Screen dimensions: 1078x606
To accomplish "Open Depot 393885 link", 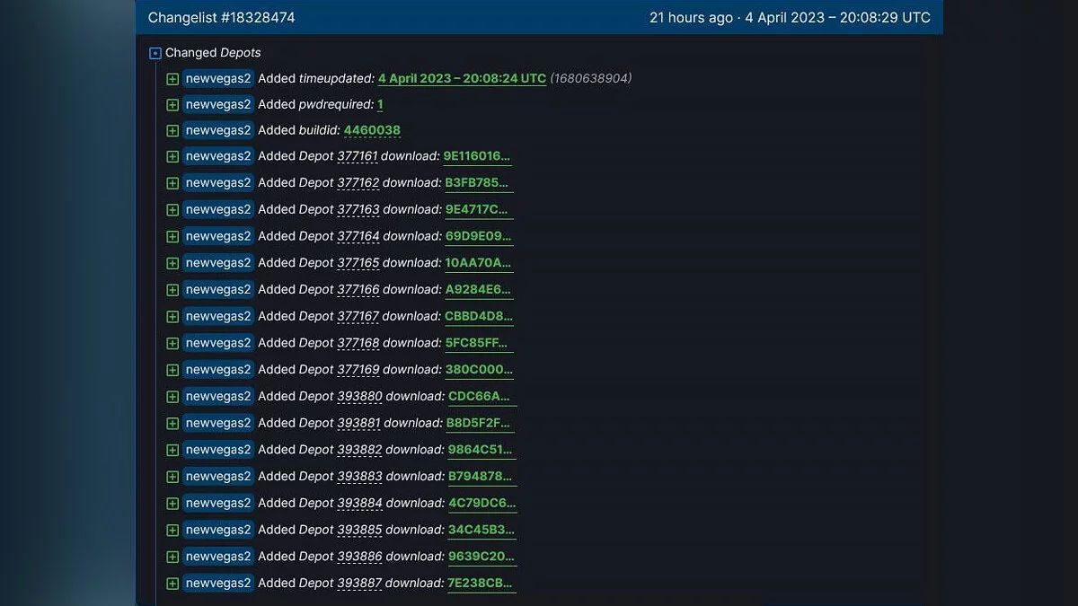I will (359, 530).
